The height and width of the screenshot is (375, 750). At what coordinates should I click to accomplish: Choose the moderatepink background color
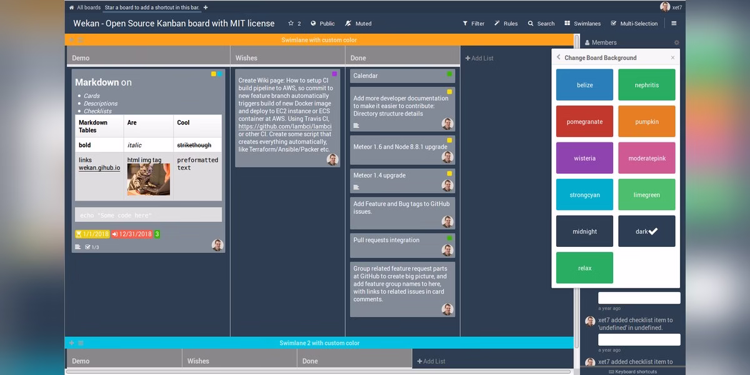647,158
